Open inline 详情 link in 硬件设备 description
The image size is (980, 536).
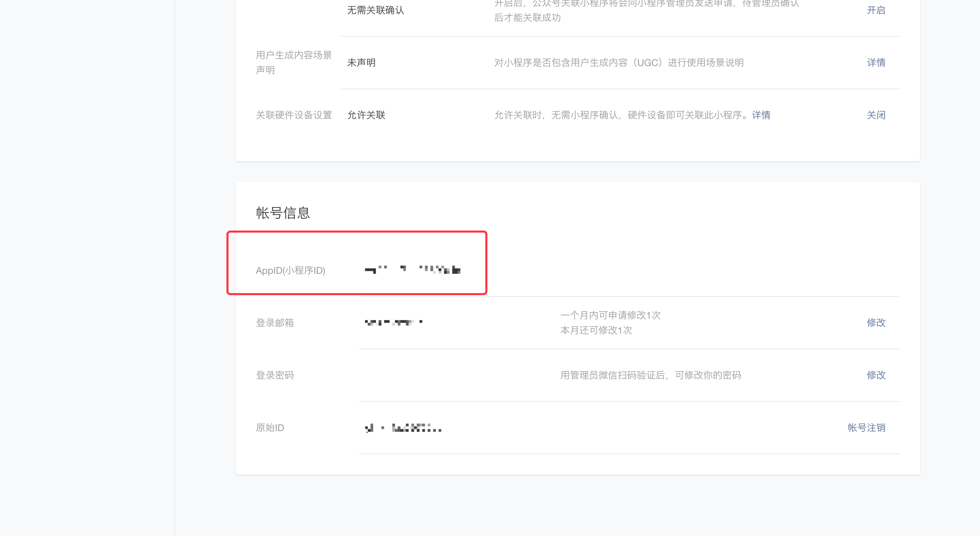[x=761, y=115]
